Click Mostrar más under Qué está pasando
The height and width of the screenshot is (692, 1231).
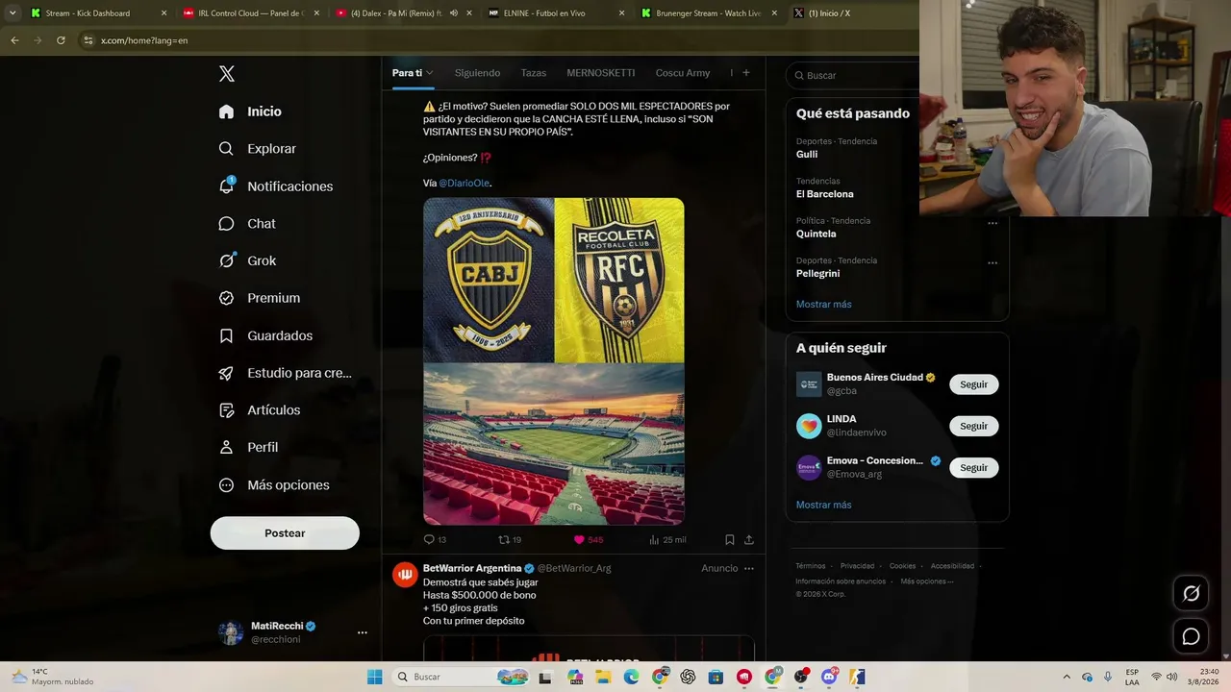pyautogui.click(x=824, y=305)
